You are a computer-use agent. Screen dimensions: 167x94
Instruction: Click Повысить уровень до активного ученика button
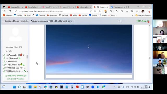pyautogui.click(x=15, y=77)
